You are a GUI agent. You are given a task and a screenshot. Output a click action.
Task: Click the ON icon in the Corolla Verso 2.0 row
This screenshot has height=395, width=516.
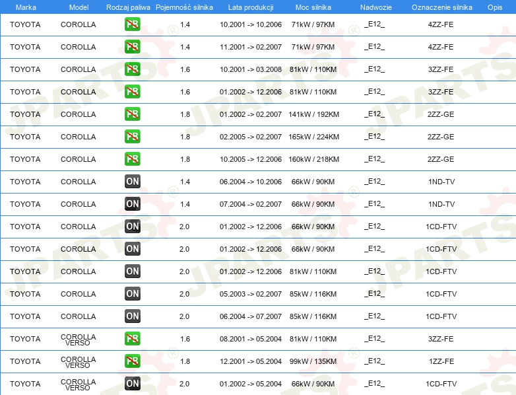(x=132, y=384)
